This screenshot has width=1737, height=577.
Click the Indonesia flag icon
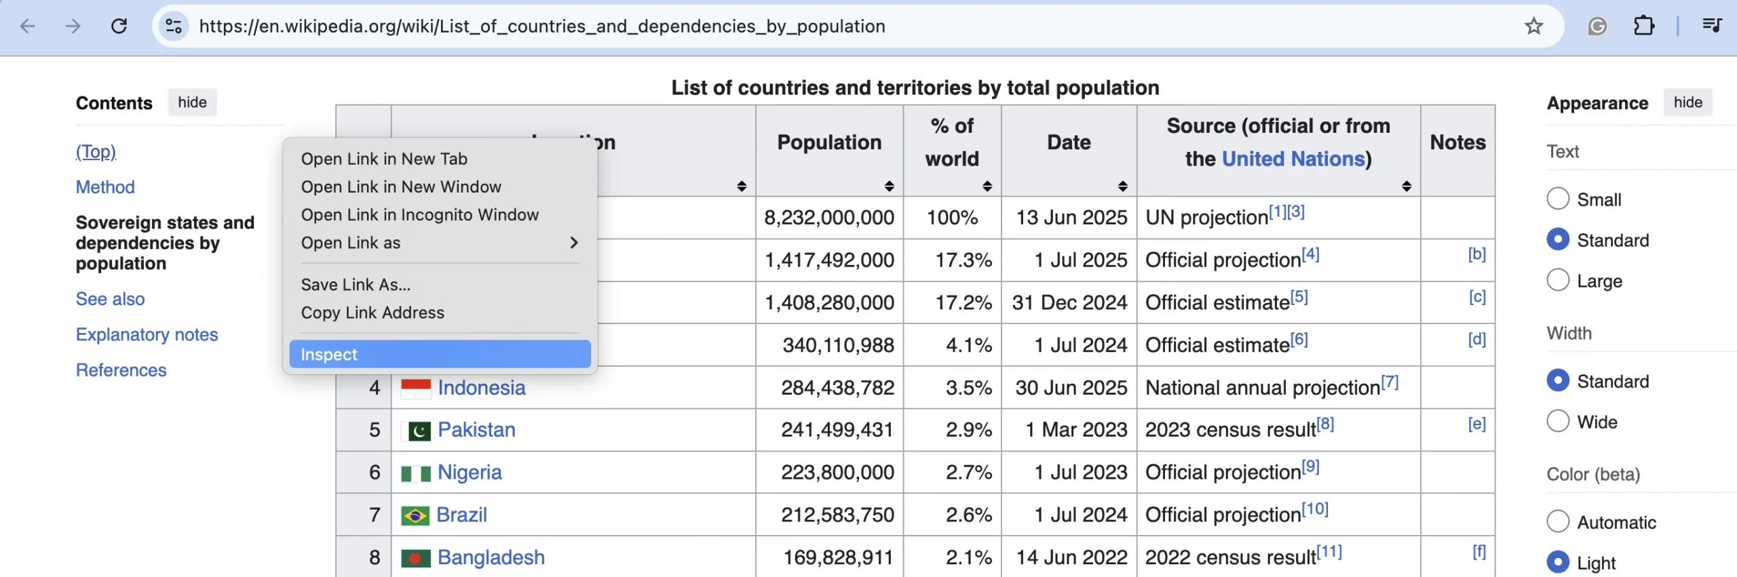click(416, 389)
